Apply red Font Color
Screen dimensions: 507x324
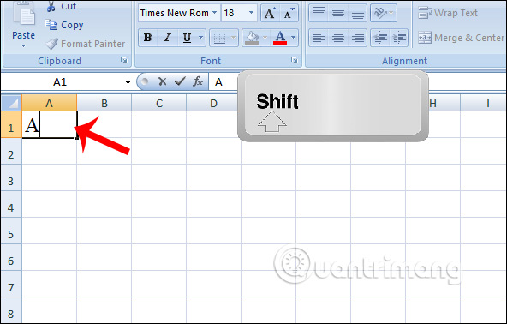coord(280,38)
